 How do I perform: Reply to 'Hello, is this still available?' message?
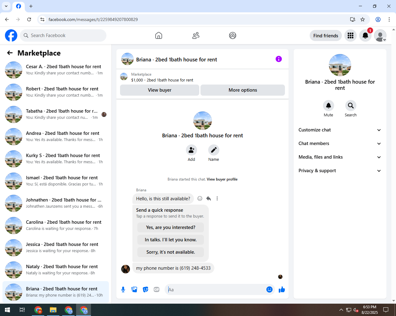[x=209, y=198]
